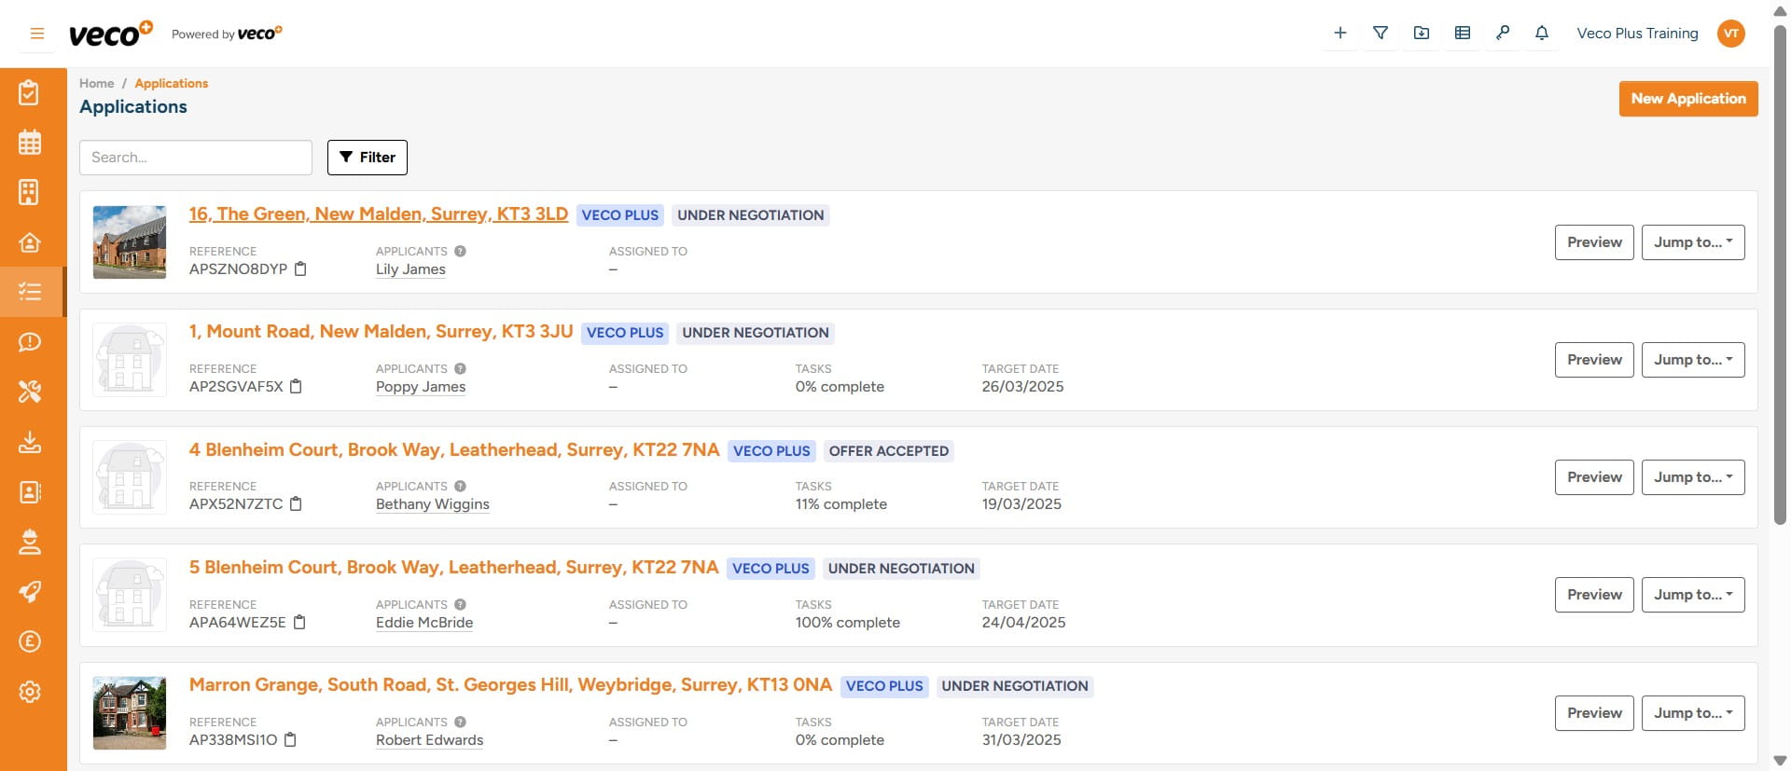Viewport: 1791px width, 771px height.
Task: Click the key icon in header
Action: (1503, 33)
